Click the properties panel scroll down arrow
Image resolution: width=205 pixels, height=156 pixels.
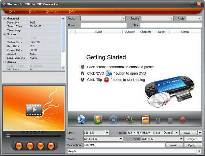click(63, 68)
